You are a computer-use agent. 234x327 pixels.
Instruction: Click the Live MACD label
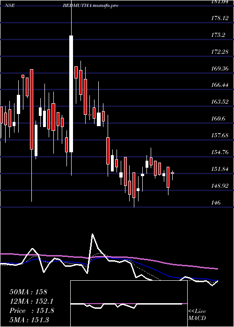coord(197,314)
